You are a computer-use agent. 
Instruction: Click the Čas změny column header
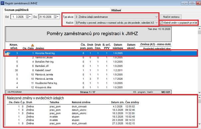132,102
